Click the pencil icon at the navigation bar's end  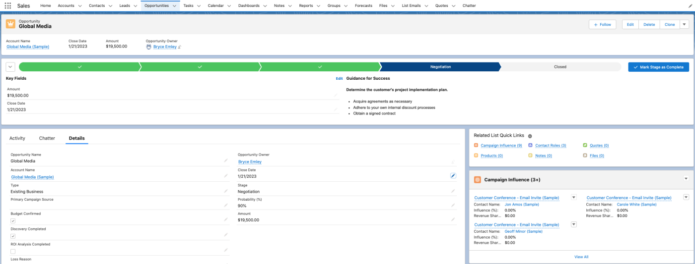coord(690,5)
